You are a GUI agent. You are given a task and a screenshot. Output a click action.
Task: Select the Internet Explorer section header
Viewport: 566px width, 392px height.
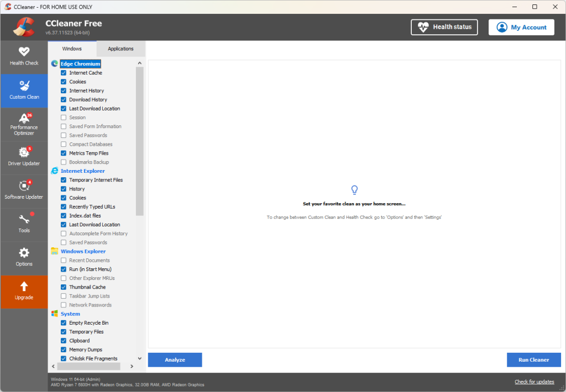83,171
